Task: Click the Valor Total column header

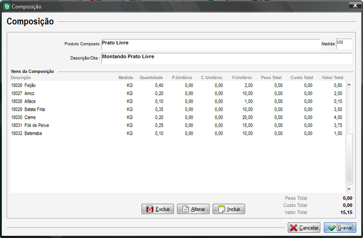Action: 332,78
